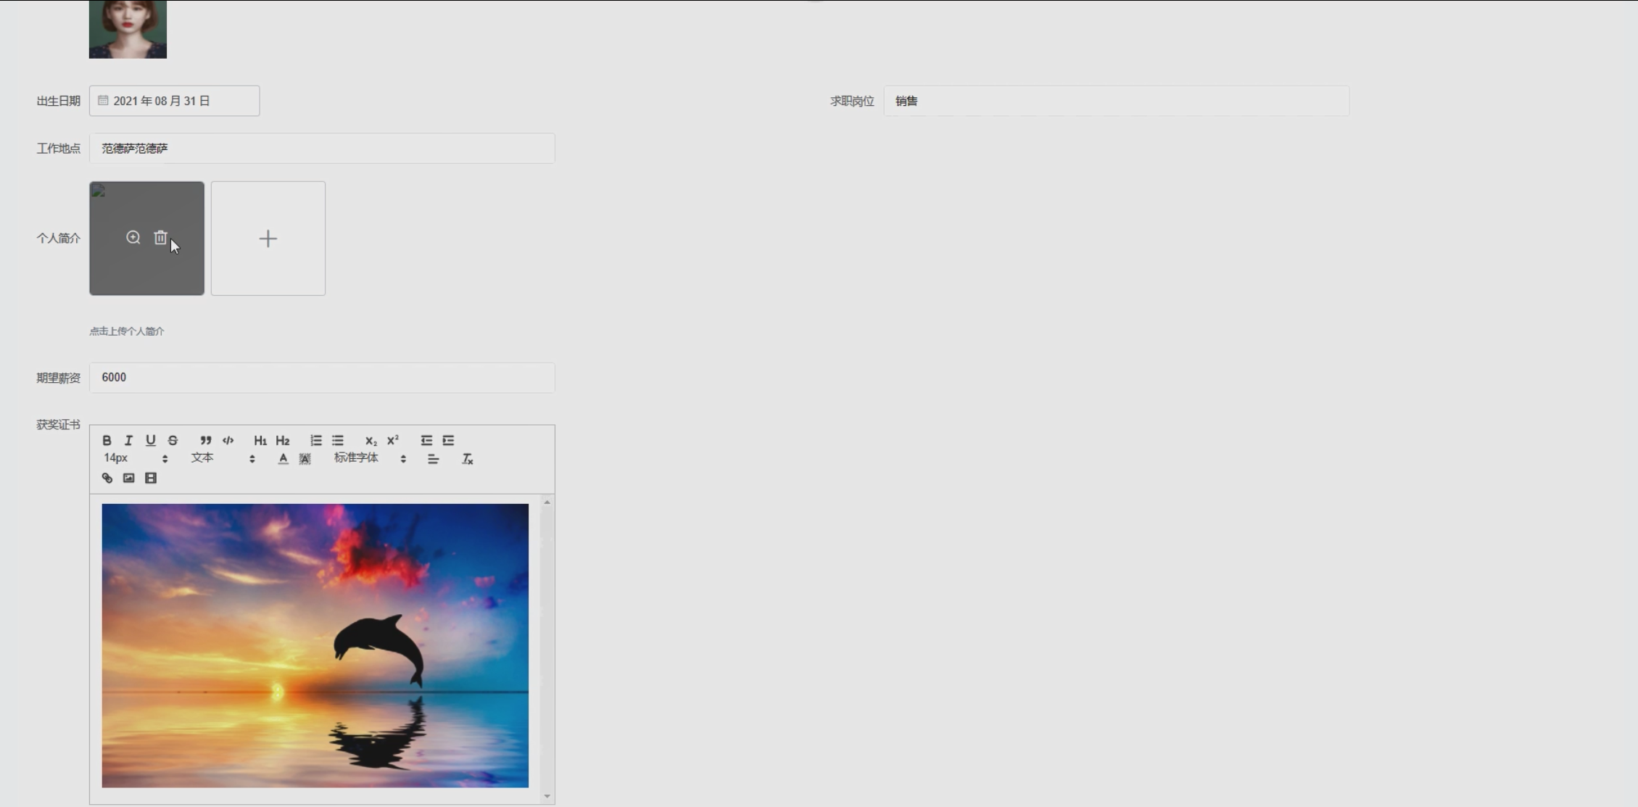Open the 标准字体 font family dropdown
1638x807 pixels.
point(370,458)
